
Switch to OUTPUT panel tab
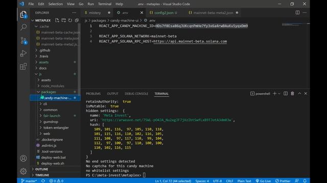click(112, 94)
